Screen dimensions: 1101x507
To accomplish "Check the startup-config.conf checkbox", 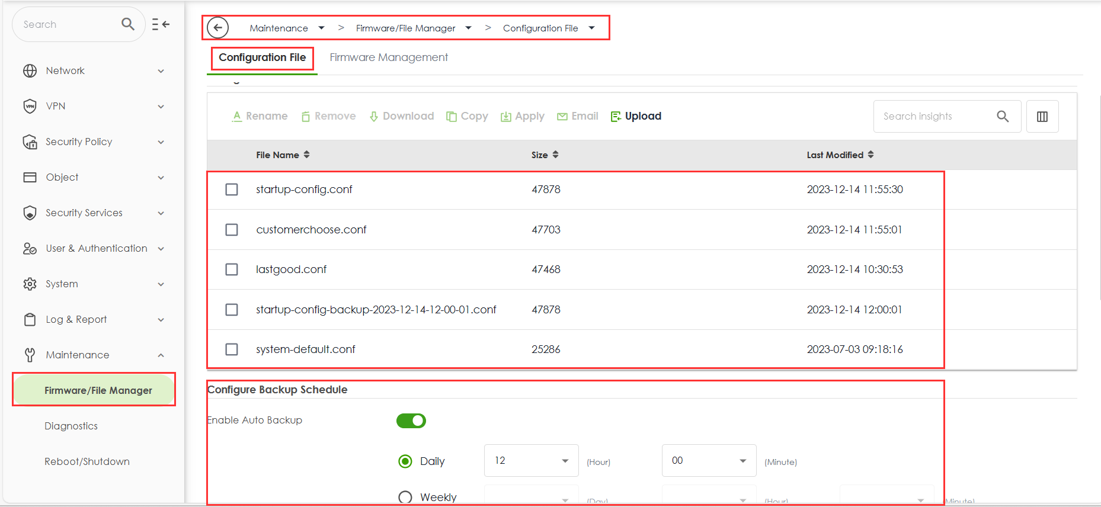I will click(232, 190).
